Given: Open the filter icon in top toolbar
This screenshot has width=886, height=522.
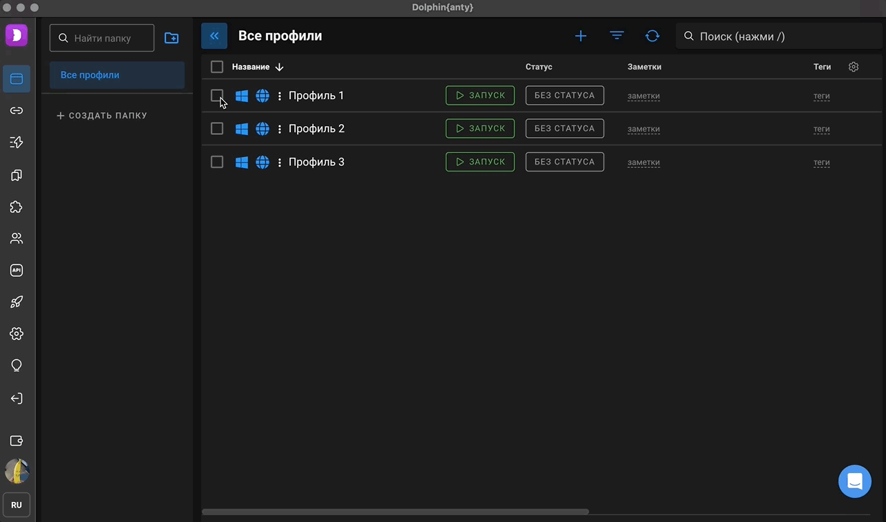Looking at the screenshot, I should point(617,36).
